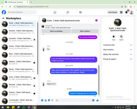This screenshot has width=137, height=109.
Task: Send a thumbs-up like
Action: click(x=98, y=100)
